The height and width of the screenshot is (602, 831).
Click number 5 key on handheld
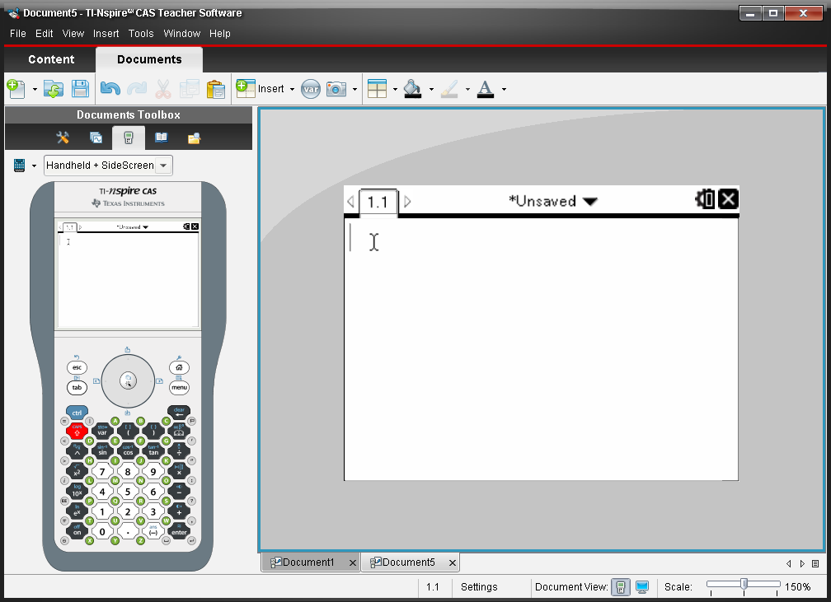click(x=128, y=492)
